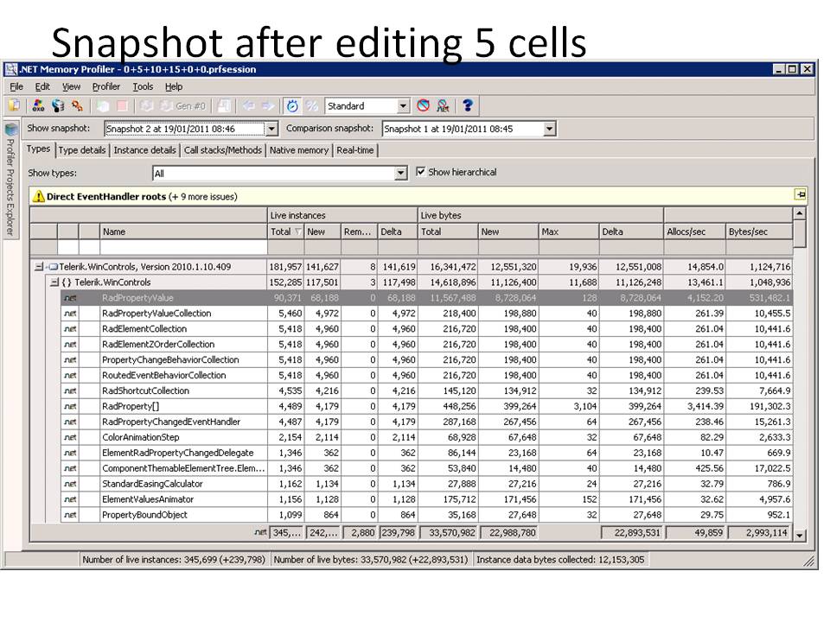Click the pink stop profiling toolbar icon
The image size is (830, 622).
click(x=122, y=105)
